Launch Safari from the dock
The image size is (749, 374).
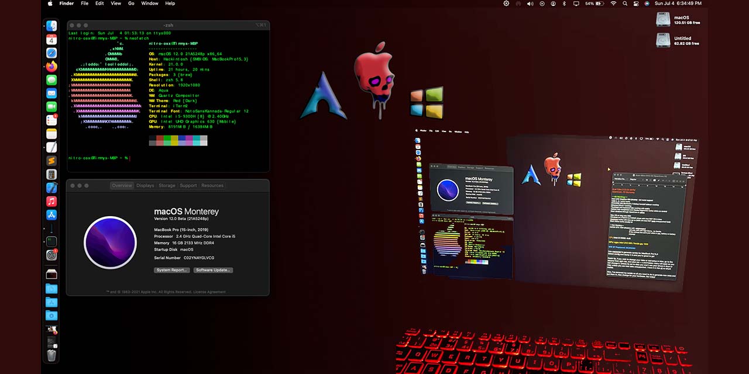[51, 53]
